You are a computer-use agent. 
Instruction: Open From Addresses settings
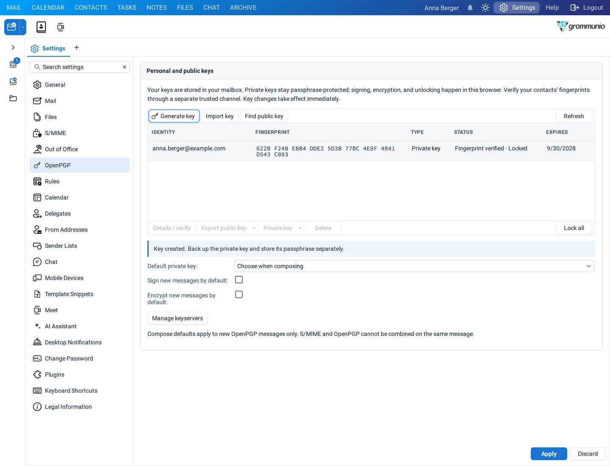coord(80,230)
